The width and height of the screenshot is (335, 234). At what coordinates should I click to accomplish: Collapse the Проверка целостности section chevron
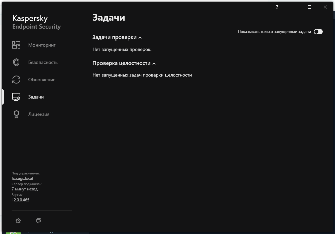point(154,64)
